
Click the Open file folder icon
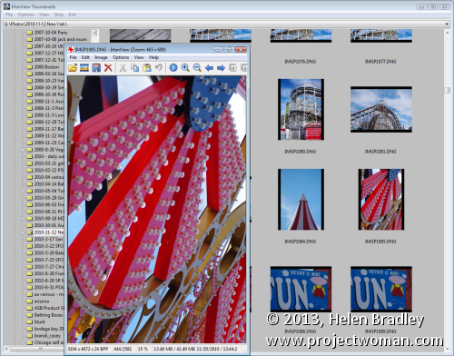pyautogui.click(x=73, y=68)
